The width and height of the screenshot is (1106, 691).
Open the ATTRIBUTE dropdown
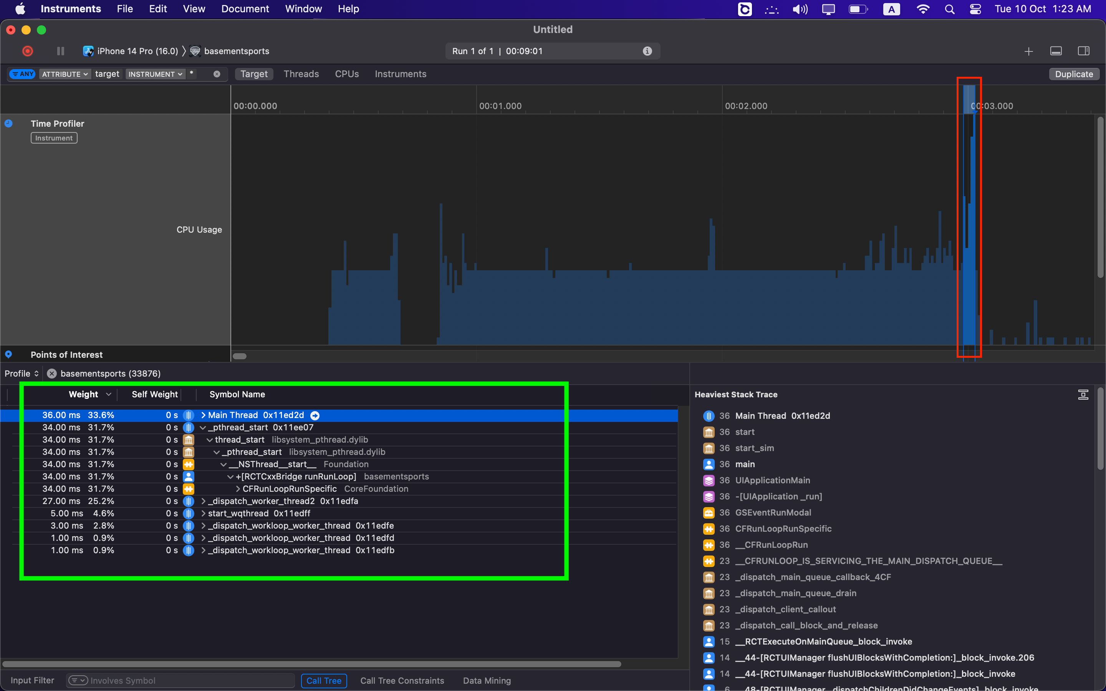[65, 74]
